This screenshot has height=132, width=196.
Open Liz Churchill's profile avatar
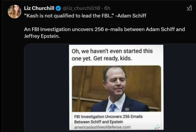[x=14, y=11]
